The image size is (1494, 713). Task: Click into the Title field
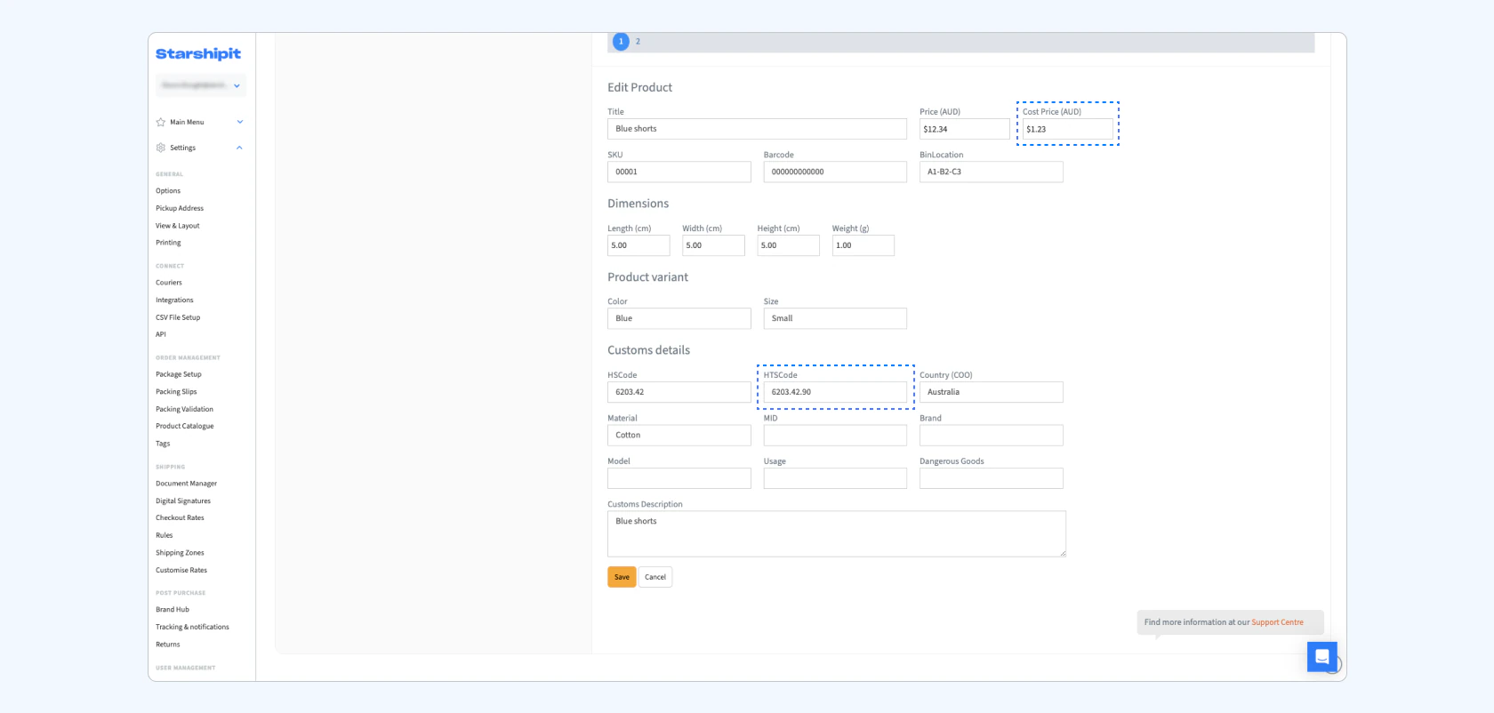coord(756,129)
